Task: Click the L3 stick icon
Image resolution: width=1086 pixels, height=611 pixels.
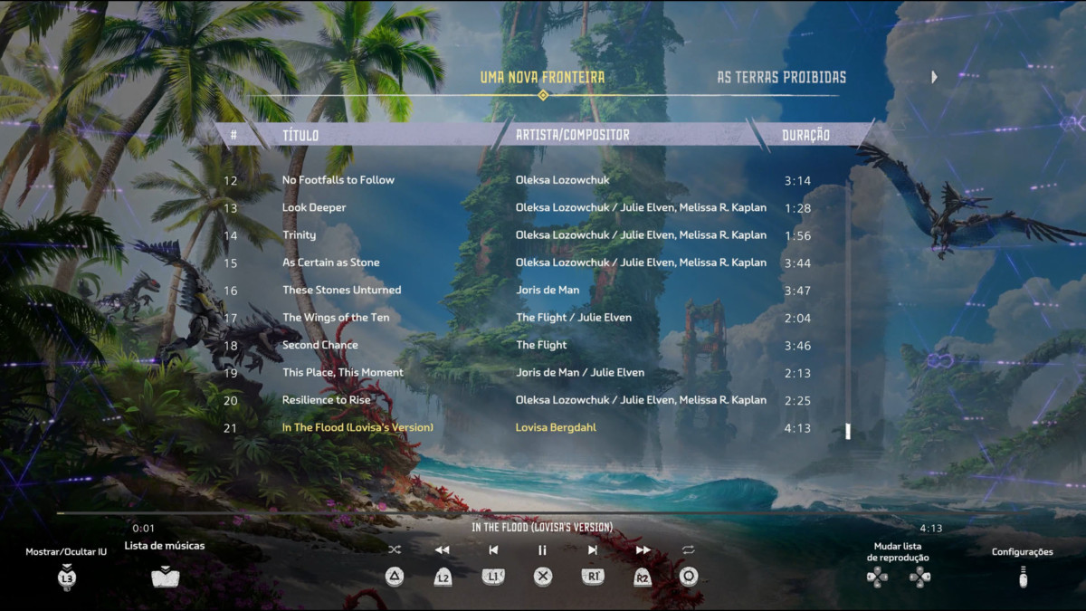Action: point(66,577)
